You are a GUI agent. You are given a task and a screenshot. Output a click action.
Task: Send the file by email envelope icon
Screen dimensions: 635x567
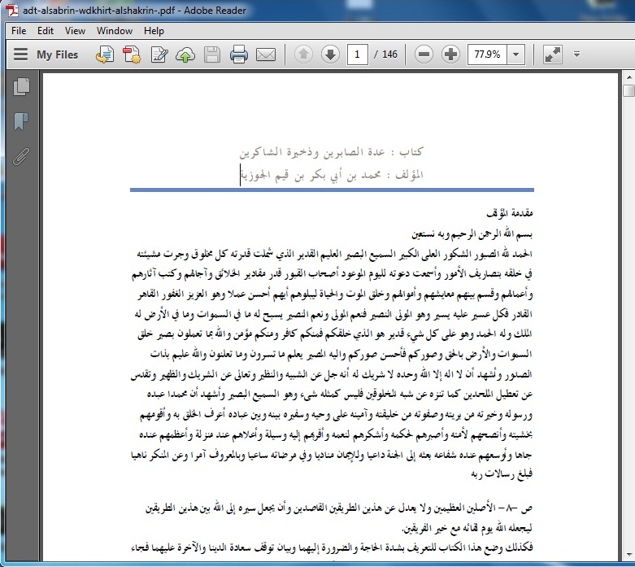[265, 55]
